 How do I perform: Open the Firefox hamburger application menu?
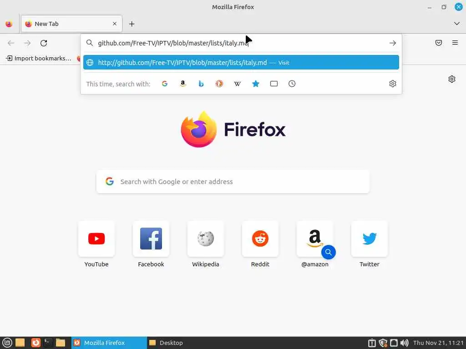click(455, 43)
